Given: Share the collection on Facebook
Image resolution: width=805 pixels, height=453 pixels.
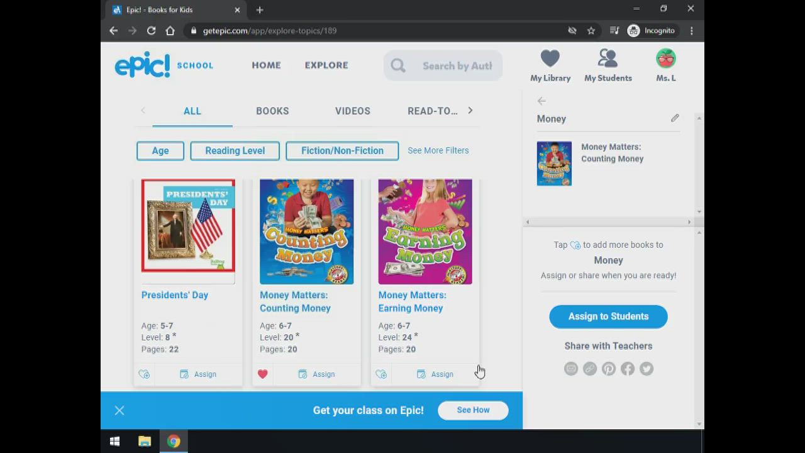Looking at the screenshot, I should pyautogui.click(x=628, y=369).
